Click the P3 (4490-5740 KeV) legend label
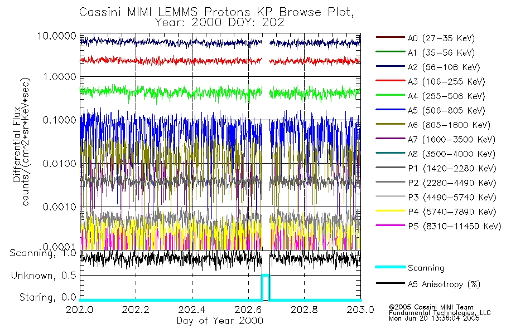Image resolution: width=530 pixels, height=334 pixels. pyautogui.click(x=452, y=198)
